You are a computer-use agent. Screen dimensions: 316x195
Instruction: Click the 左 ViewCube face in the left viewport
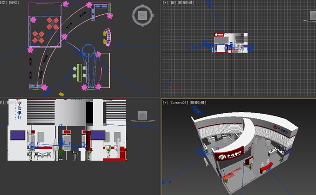click(143, 116)
